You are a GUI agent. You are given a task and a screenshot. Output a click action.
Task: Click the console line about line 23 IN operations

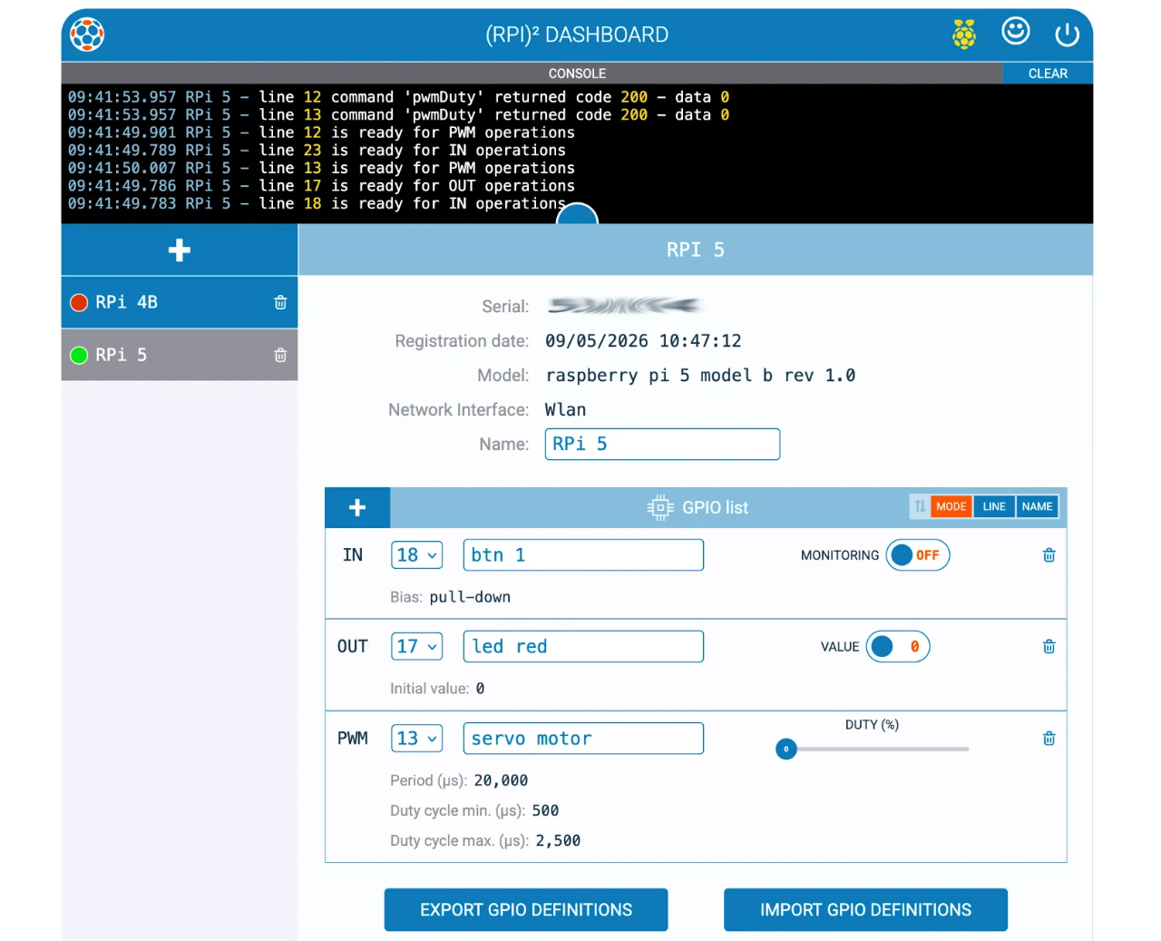tap(317, 151)
